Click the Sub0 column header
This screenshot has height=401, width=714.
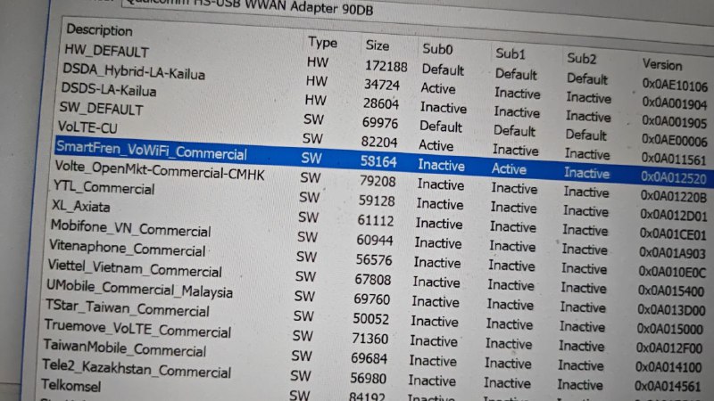tap(437, 49)
